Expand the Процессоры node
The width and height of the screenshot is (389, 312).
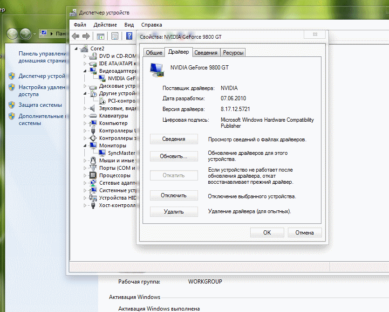click(x=85, y=175)
